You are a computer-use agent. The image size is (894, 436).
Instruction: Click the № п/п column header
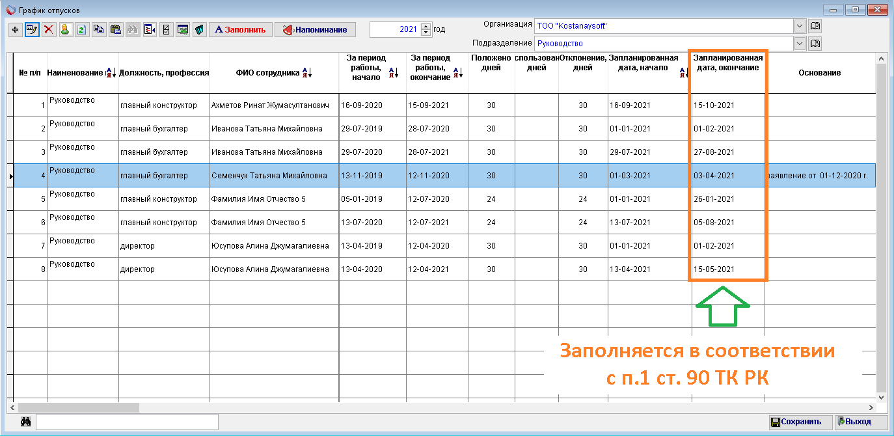click(31, 73)
